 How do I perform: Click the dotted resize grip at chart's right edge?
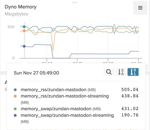tap(146, 67)
